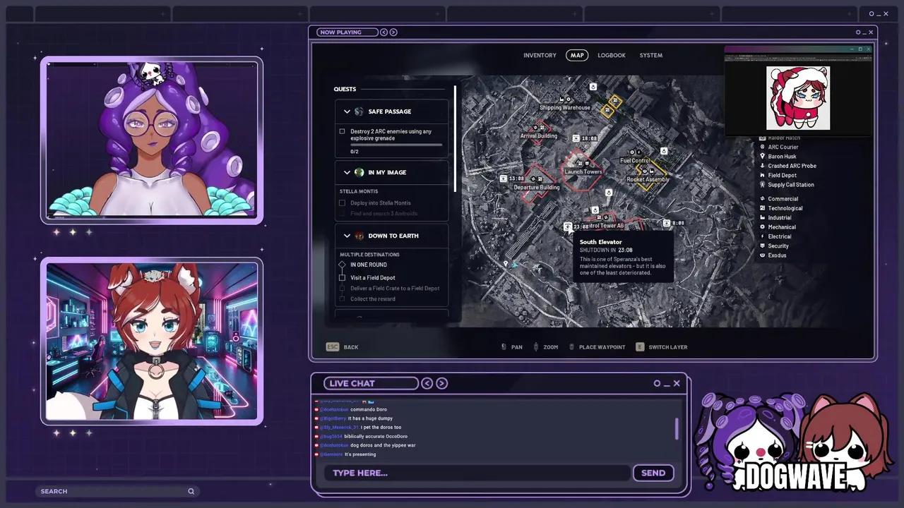Screen dimensions: 904x508
Task: Click the Shipping Warehouse map label
Action: 564,108
